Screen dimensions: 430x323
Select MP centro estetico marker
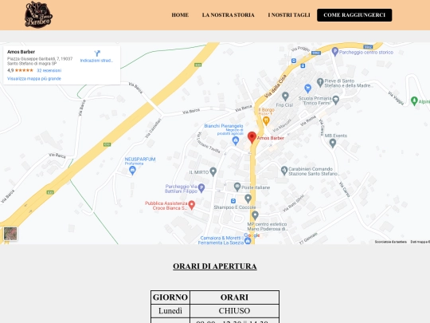point(255,215)
